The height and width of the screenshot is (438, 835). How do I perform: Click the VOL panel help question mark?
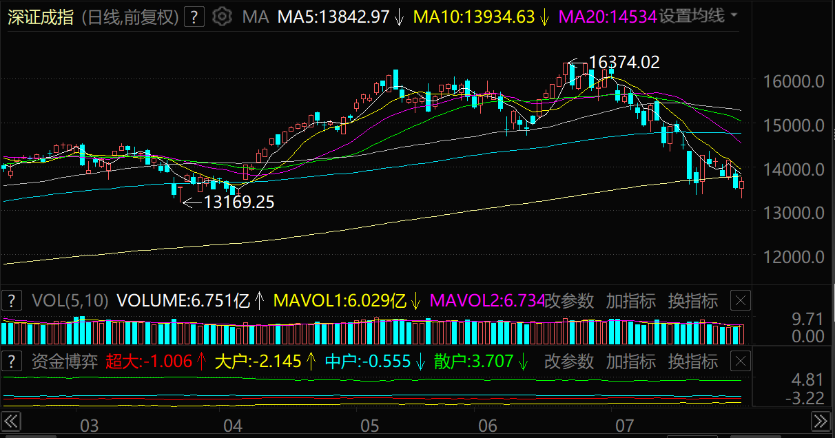click(11, 300)
